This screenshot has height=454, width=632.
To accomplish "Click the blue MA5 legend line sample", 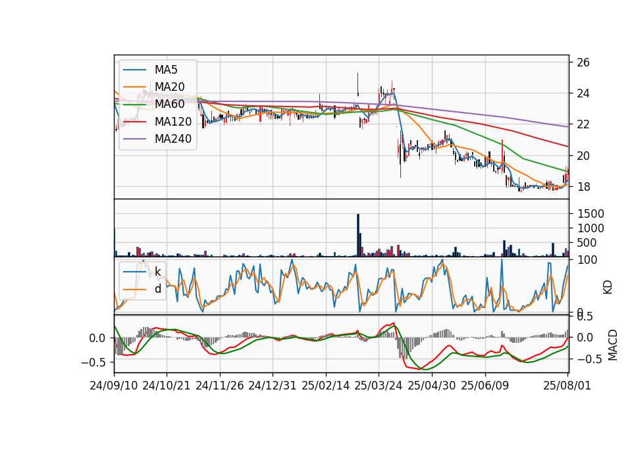I will point(134,70).
